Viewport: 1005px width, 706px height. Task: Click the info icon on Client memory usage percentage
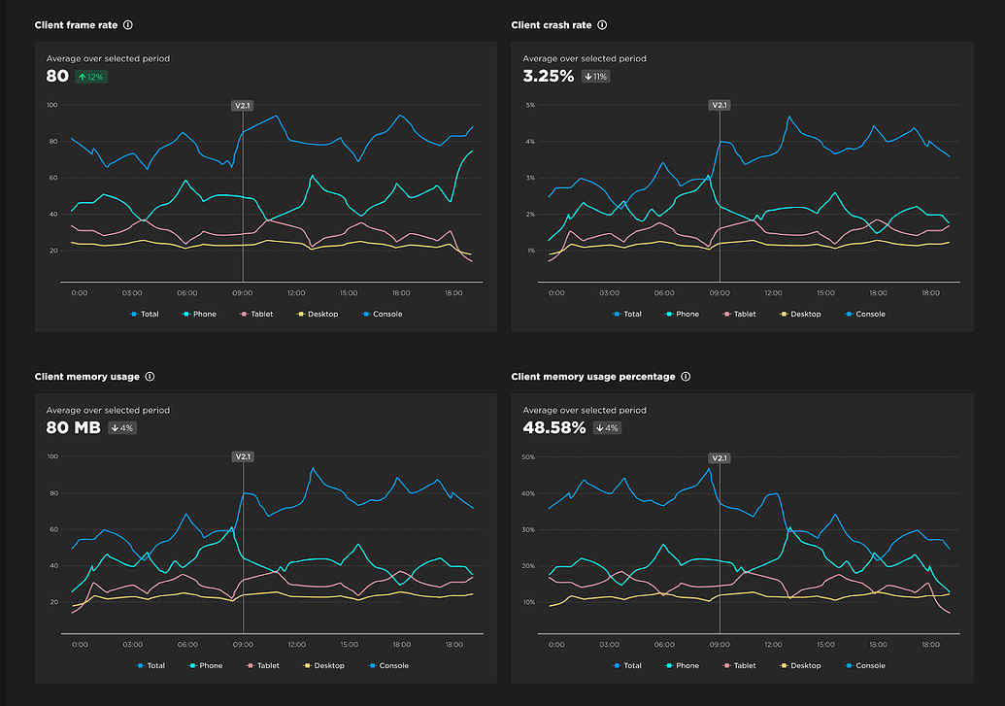[x=686, y=376]
